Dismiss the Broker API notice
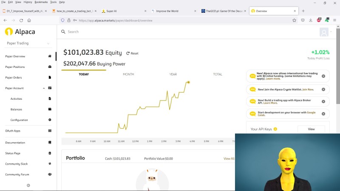 click(x=323, y=101)
